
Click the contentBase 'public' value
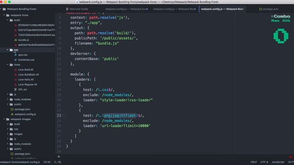pos(110,59)
